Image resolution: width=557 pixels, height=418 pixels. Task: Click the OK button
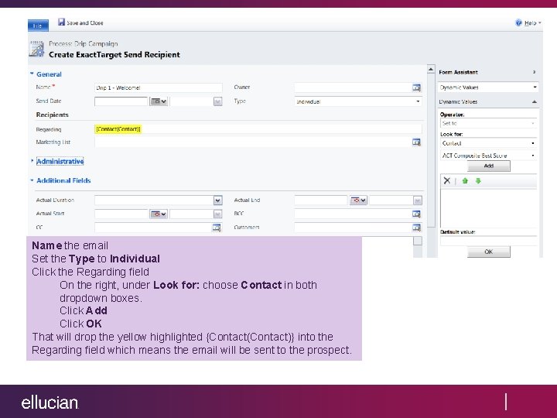[488, 252]
